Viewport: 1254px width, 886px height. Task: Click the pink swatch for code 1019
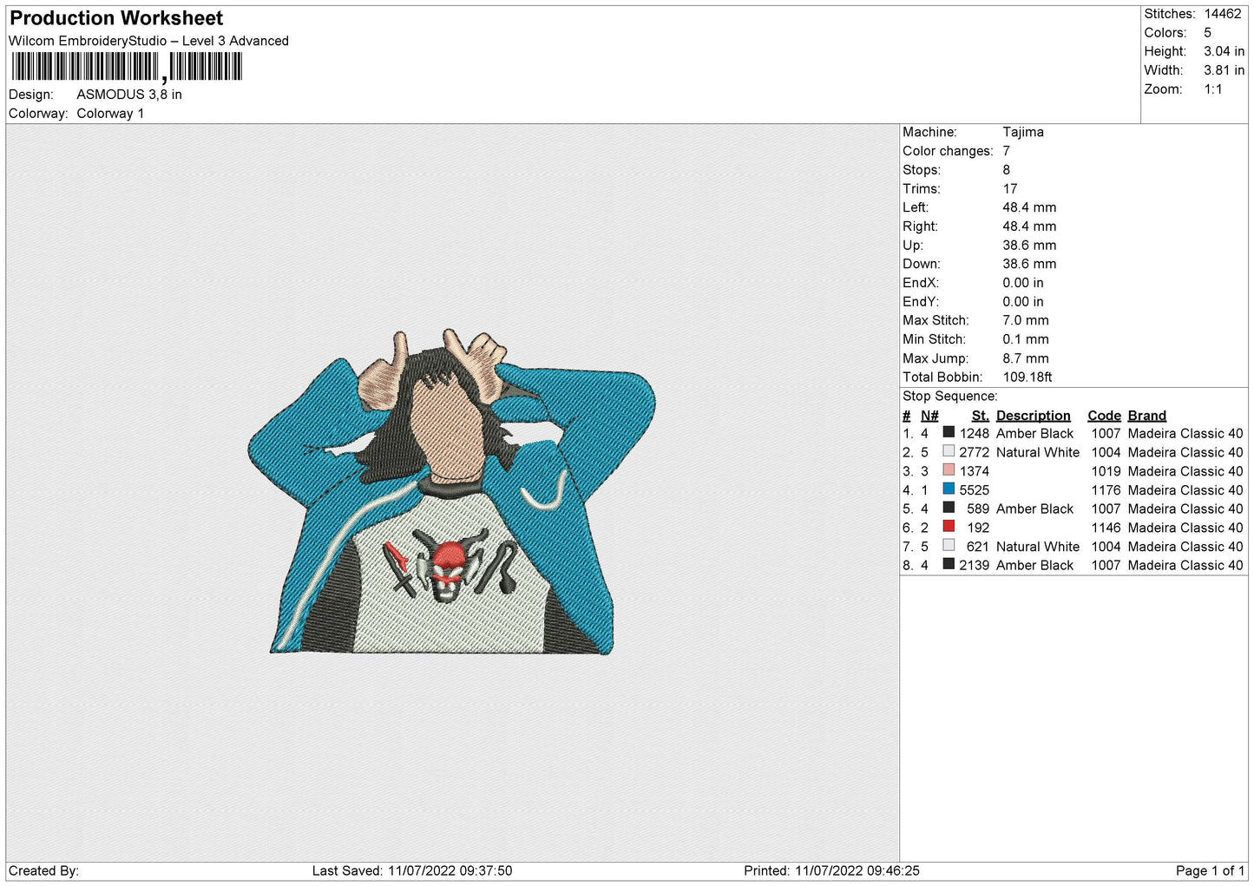coord(949,470)
